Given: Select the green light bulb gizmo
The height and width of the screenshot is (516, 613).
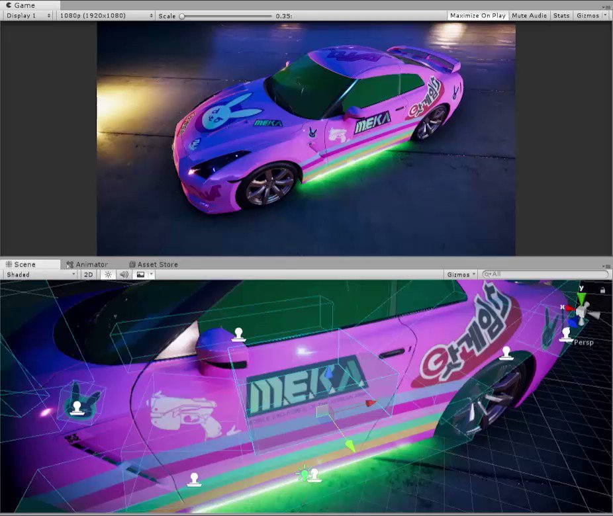Looking at the screenshot, I should click(303, 474).
